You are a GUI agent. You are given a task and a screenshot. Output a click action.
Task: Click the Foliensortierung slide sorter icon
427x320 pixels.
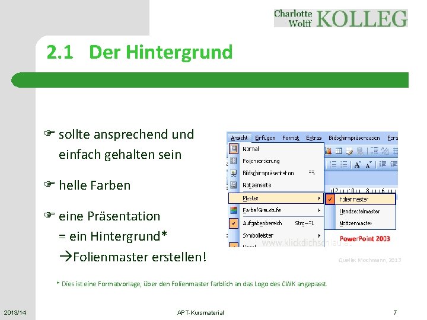[x=234, y=161]
